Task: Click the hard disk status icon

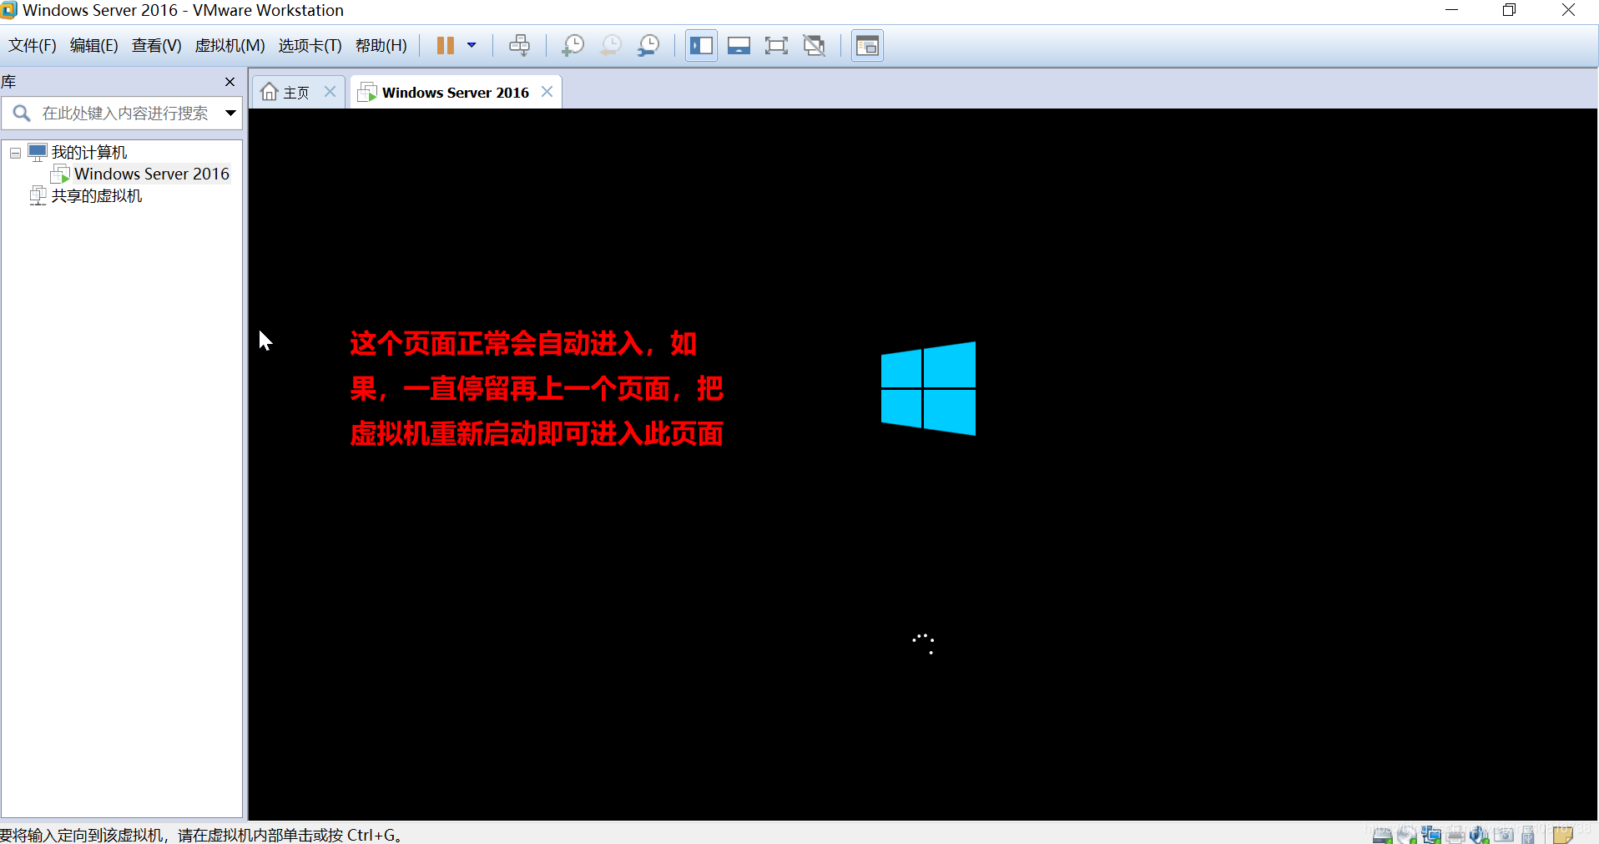Action: click(1382, 835)
